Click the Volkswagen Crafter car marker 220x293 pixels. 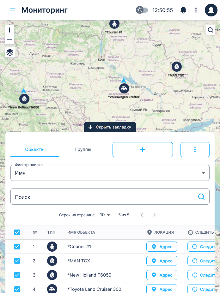coord(124,88)
